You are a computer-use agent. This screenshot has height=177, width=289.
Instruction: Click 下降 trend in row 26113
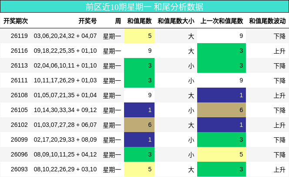coord(279,66)
